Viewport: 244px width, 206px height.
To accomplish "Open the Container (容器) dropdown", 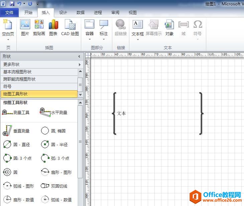I will (90, 39).
